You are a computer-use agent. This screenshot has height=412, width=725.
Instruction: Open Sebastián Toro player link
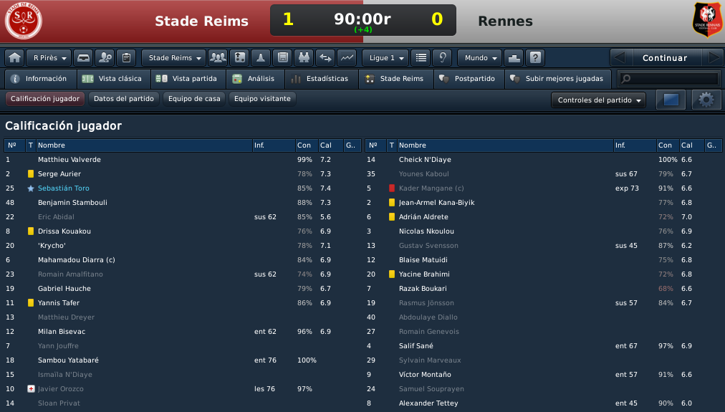click(64, 188)
